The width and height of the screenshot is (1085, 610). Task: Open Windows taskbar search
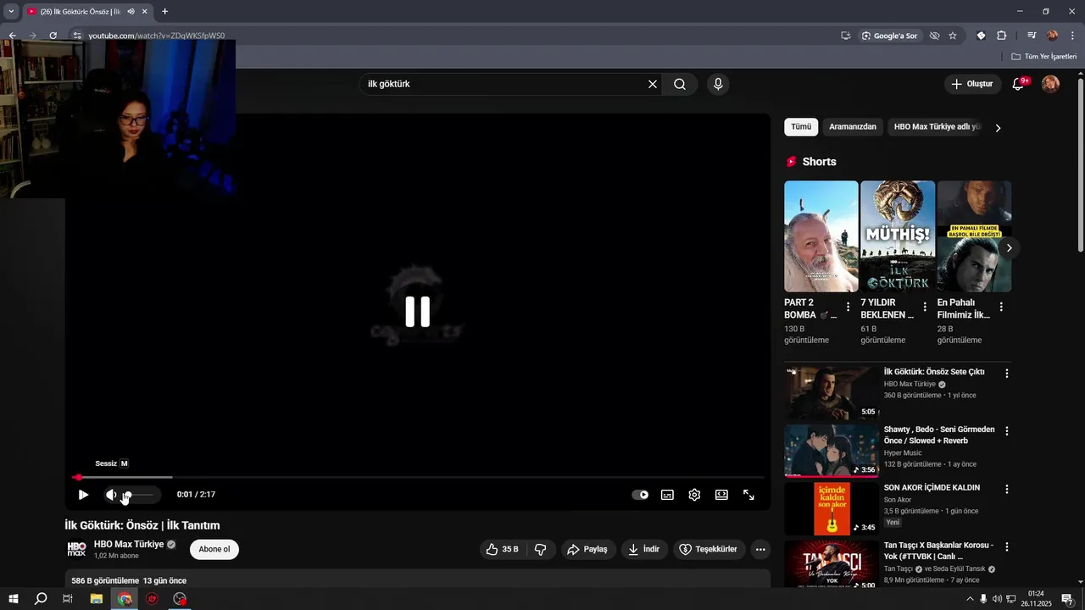point(41,599)
